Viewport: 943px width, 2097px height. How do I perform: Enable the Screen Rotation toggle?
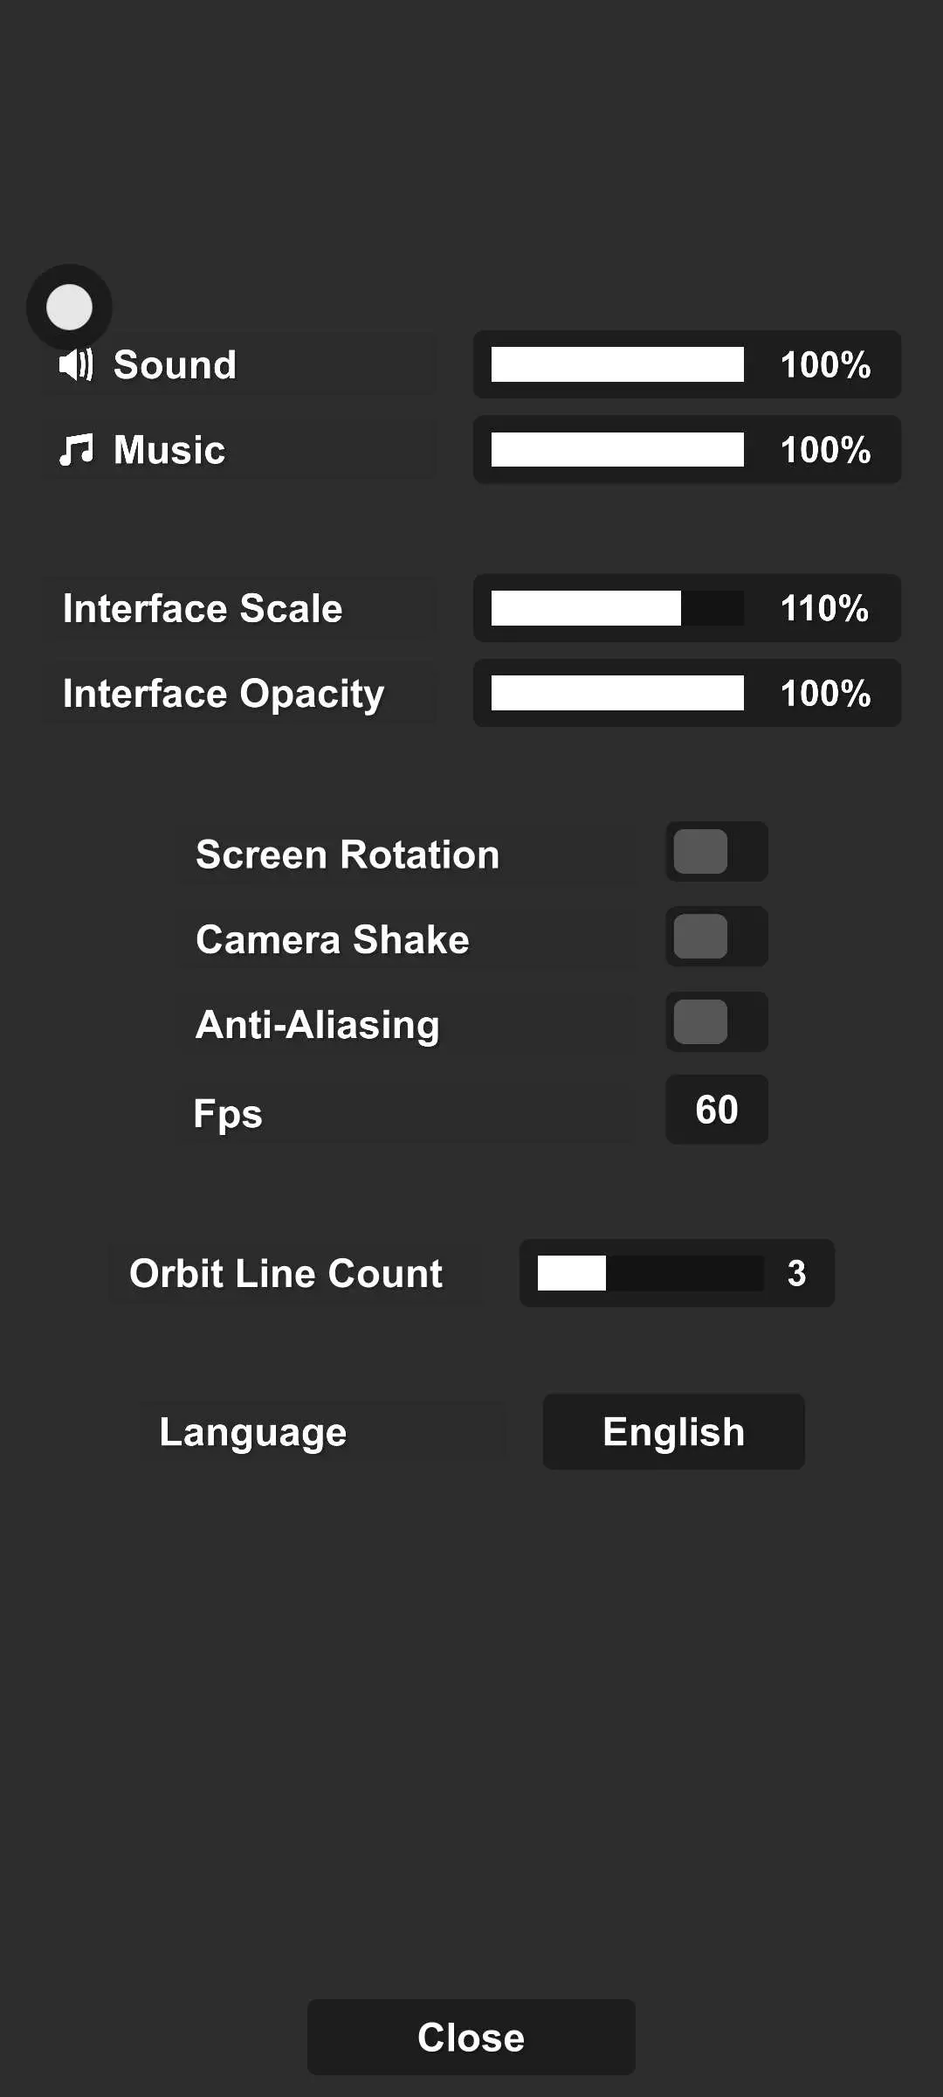716,852
